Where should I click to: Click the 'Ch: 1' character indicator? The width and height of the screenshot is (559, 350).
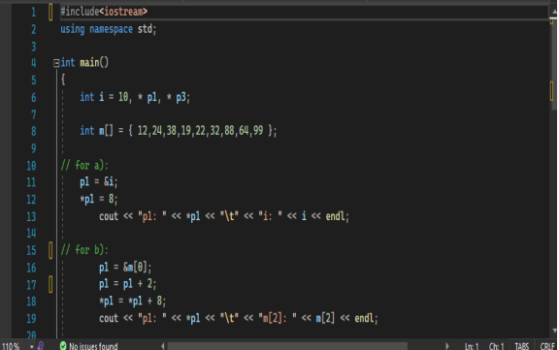point(496,346)
